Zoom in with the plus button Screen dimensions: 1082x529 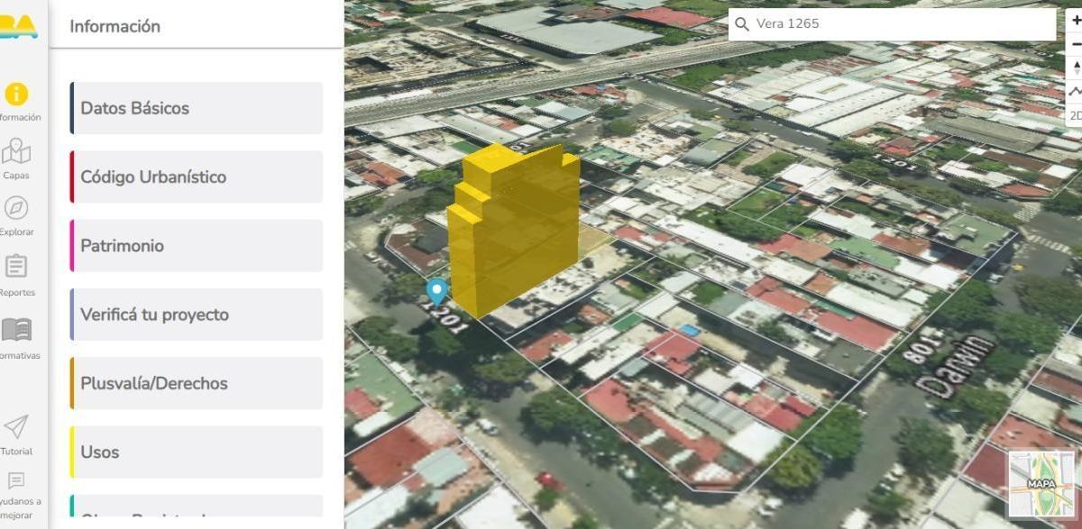pos(1075,21)
